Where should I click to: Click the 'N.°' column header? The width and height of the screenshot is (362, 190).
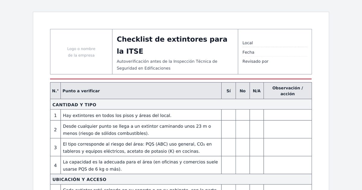point(56,91)
